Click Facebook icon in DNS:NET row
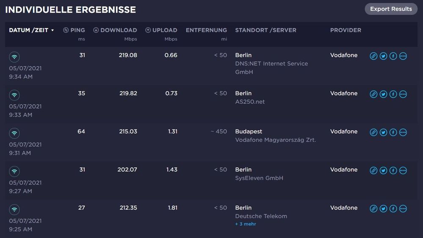 pos(393,56)
